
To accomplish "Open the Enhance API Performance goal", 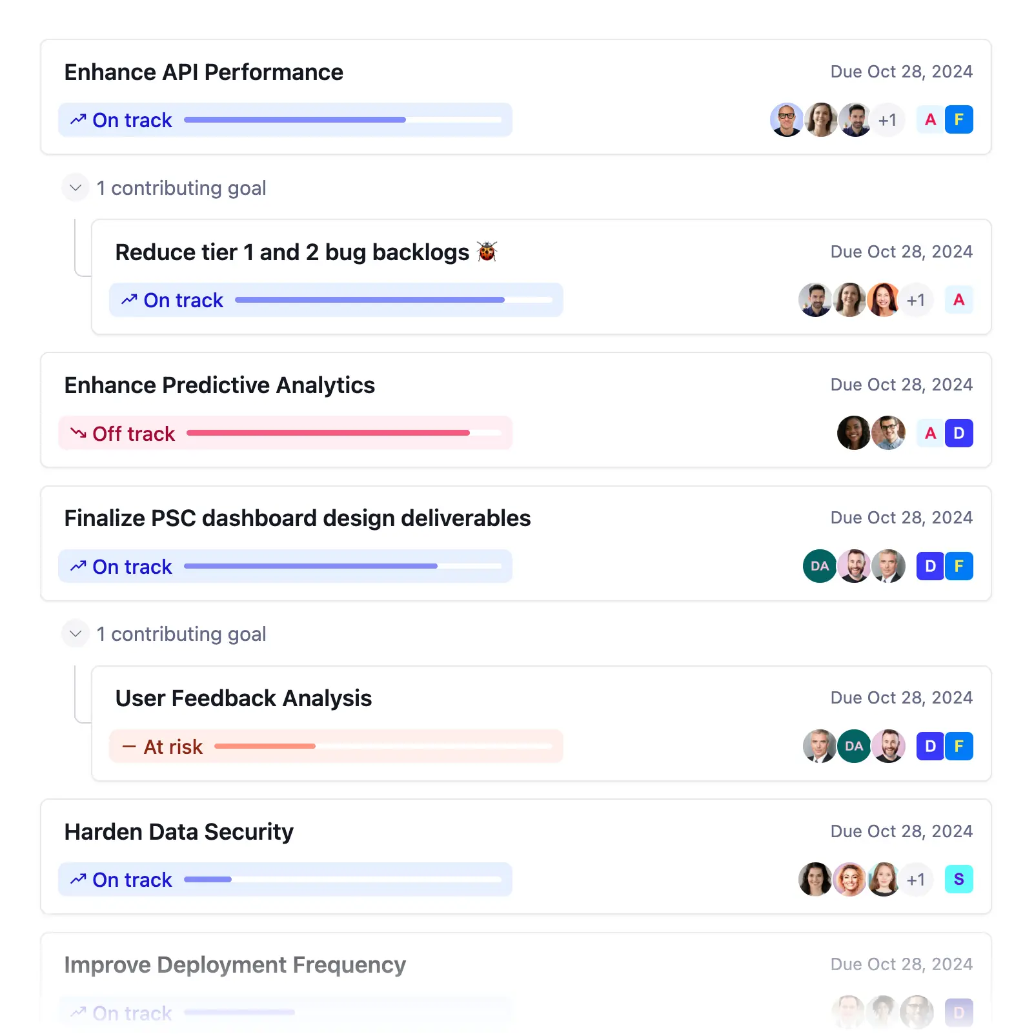I will [203, 72].
